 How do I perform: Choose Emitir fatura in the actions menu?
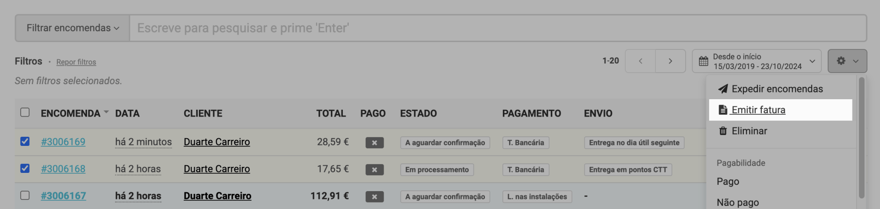[x=758, y=110]
